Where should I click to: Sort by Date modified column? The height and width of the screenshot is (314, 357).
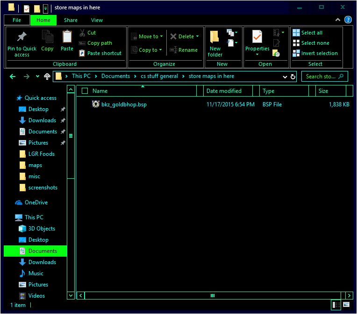228,91
